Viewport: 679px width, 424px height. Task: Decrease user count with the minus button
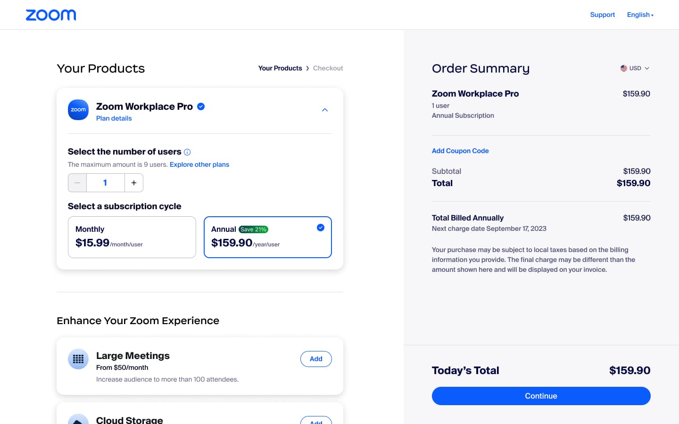pos(77,183)
